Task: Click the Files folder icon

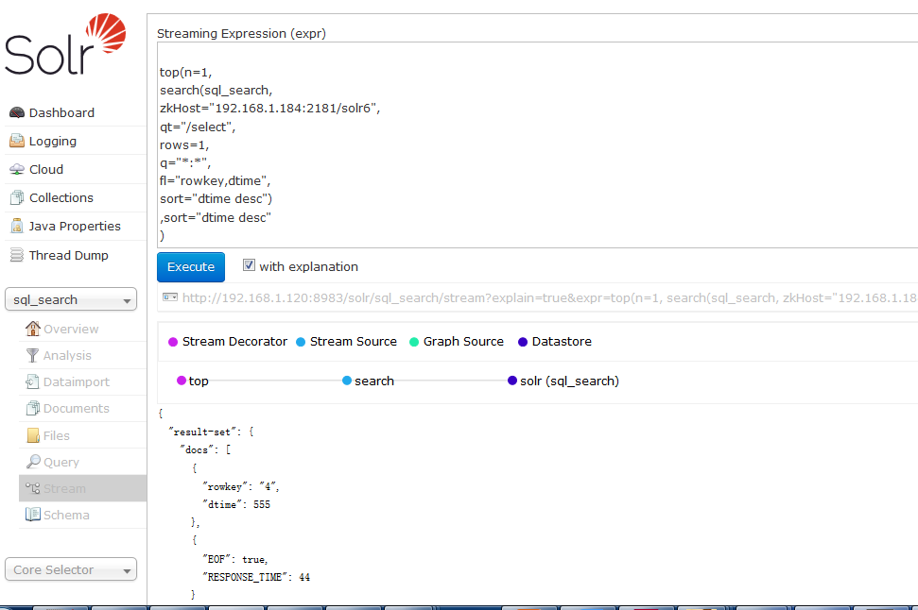Action: pyautogui.click(x=33, y=435)
